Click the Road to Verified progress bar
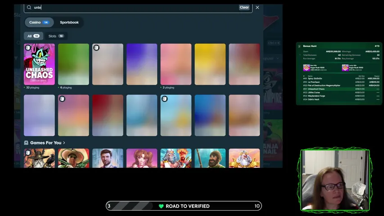The height and width of the screenshot is (216, 384). pyautogui.click(x=184, y=206)
